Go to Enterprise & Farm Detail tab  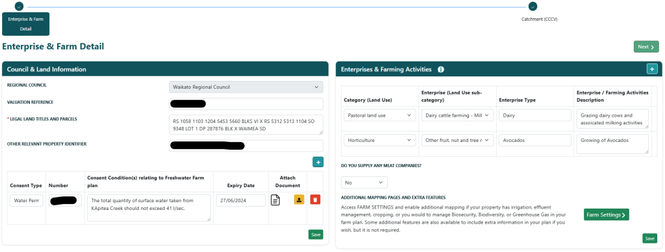(25, 24)
